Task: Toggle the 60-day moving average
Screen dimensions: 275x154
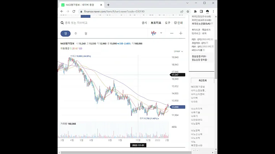Action: coord(76,48)
